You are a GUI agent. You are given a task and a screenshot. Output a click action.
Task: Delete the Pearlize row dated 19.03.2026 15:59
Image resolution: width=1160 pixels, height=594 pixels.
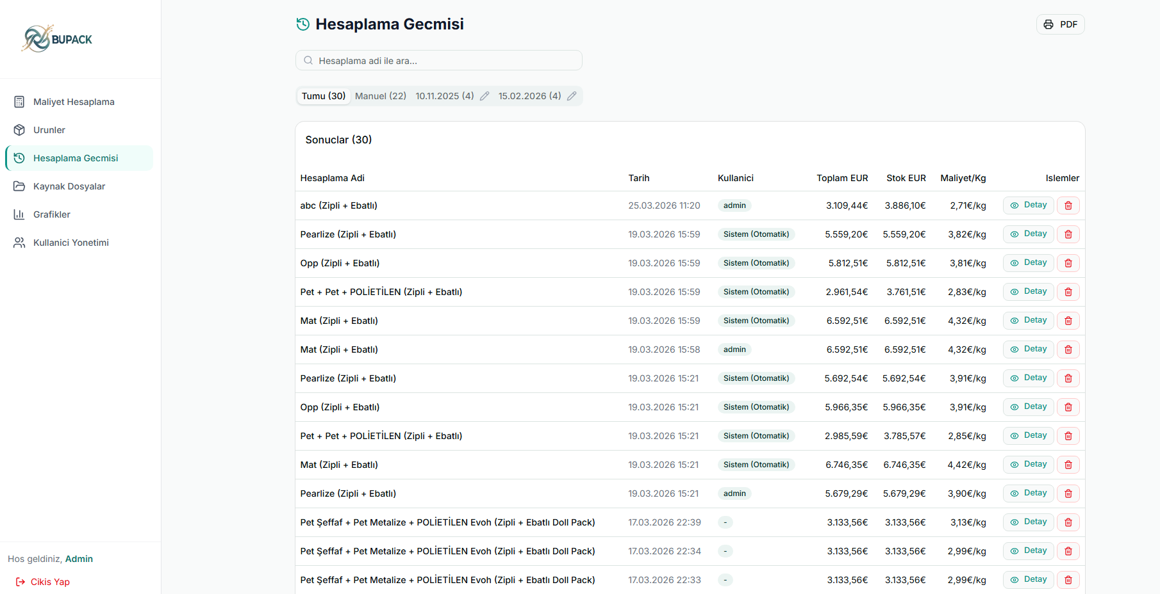tap(1068, 234)
